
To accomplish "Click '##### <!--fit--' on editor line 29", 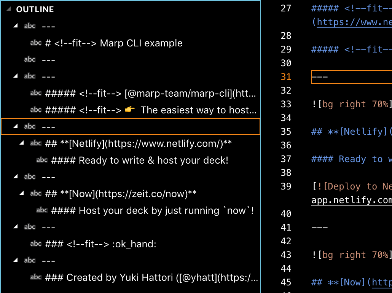I will [x=352, y=49].
